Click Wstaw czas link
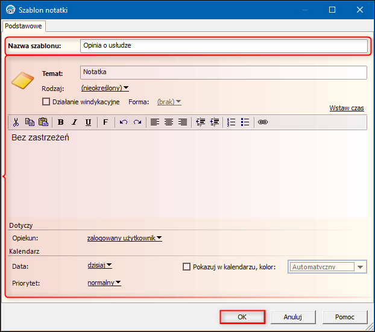 (347, 108)
